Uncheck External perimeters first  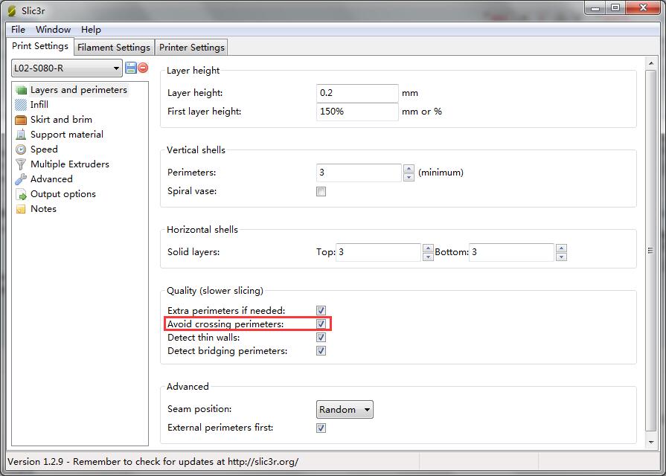pyautogui.click(x=321, y=428)
